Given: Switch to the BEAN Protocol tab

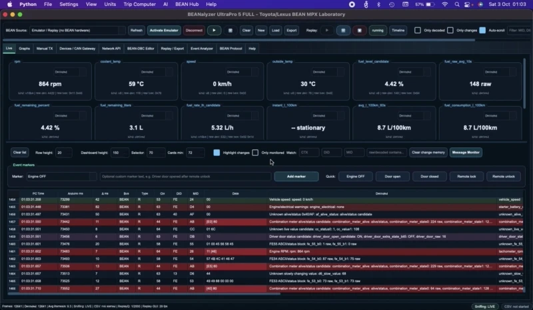Looking at the screenshot, I should pos(231,49).
